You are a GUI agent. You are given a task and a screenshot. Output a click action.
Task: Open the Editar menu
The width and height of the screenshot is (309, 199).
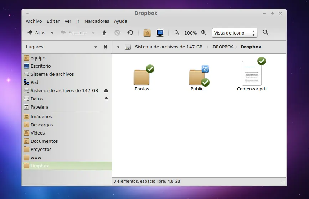click(53, 21)
